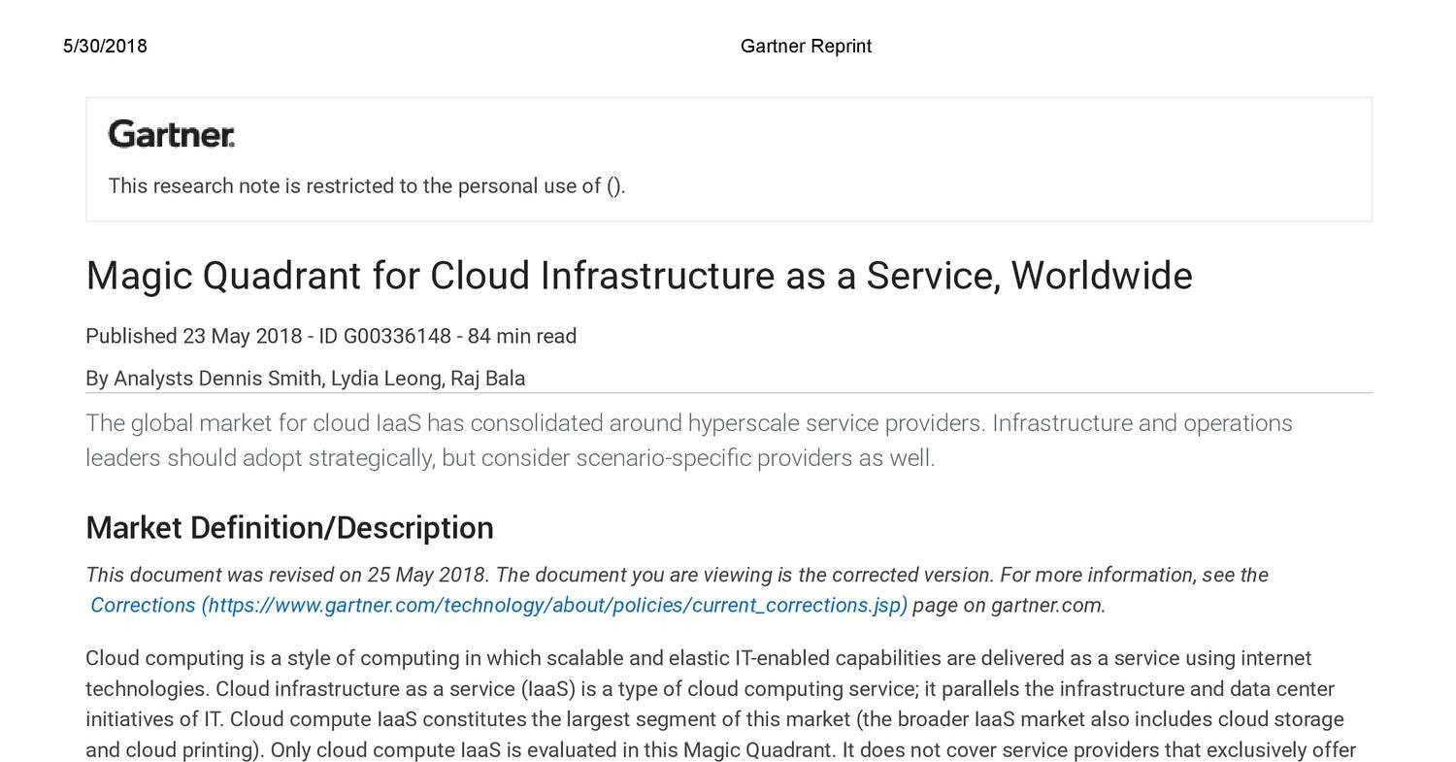Click the gray summary paragraph about hyperscale providers

click(688, 441)
